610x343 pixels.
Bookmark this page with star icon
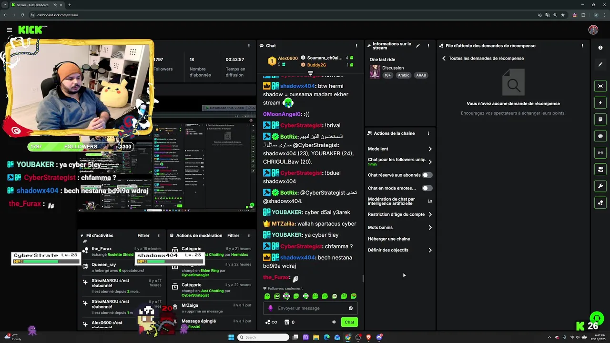point(563,15)
